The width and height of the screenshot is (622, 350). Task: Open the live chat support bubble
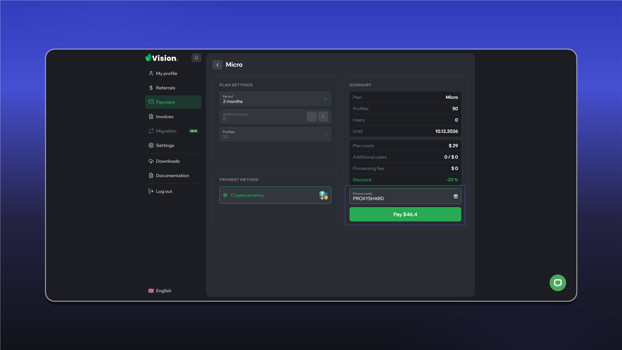(x=558, y=283)
